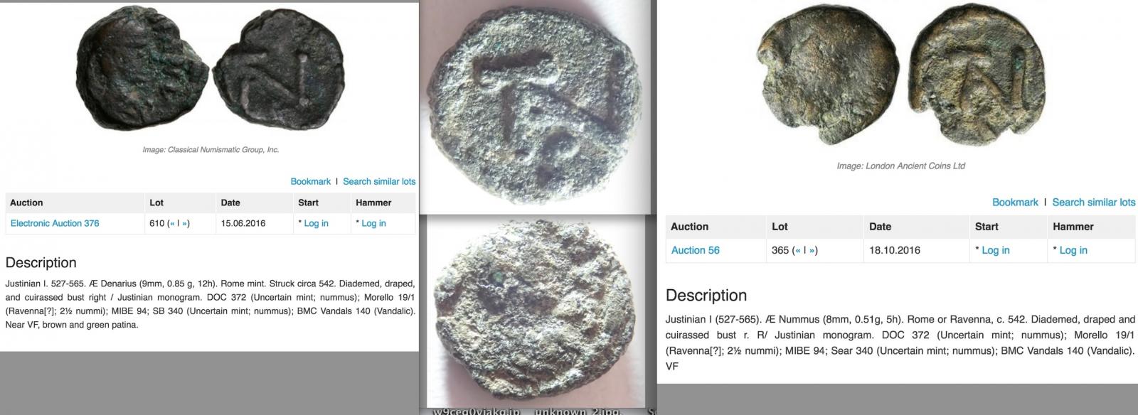Viewport: 1138px width, 415px height.
Task: Go to previous lot before lot 365
Action: (x=797, y=250)
